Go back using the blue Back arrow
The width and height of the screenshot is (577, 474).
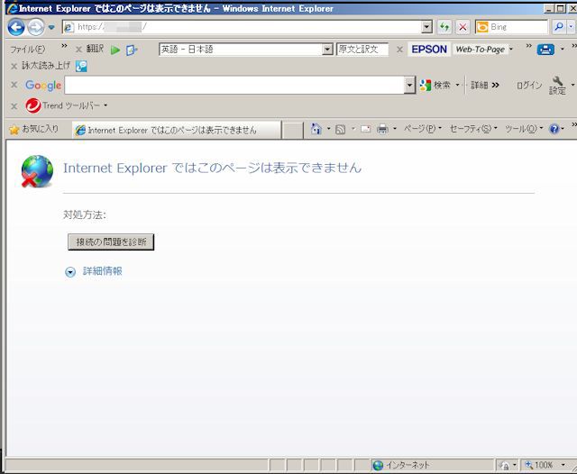16,27
